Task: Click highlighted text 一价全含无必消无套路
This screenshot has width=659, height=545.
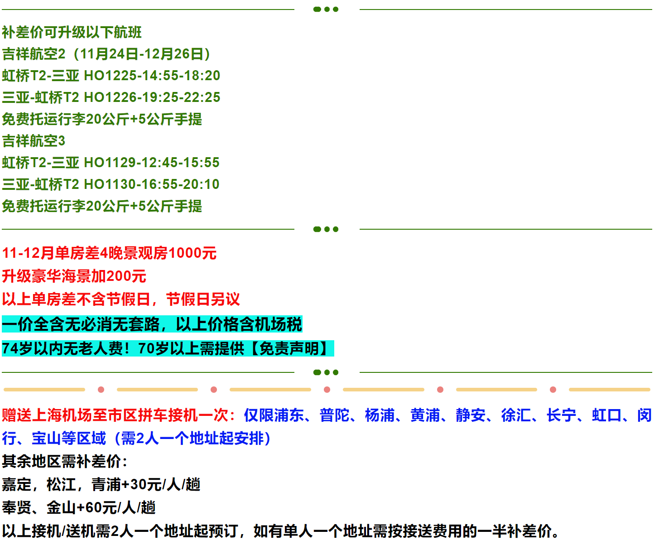Action: click(x=81, y=324)
